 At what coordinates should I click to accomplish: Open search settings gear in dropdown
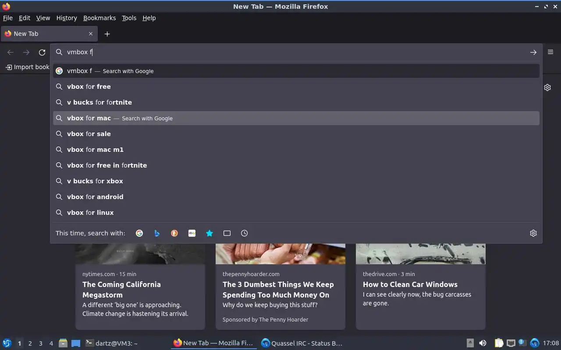[533, 233]
